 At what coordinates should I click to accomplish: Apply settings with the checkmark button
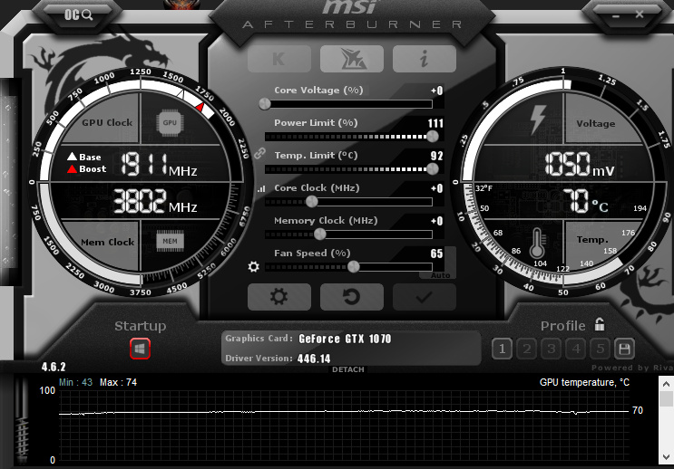point(425,296)
